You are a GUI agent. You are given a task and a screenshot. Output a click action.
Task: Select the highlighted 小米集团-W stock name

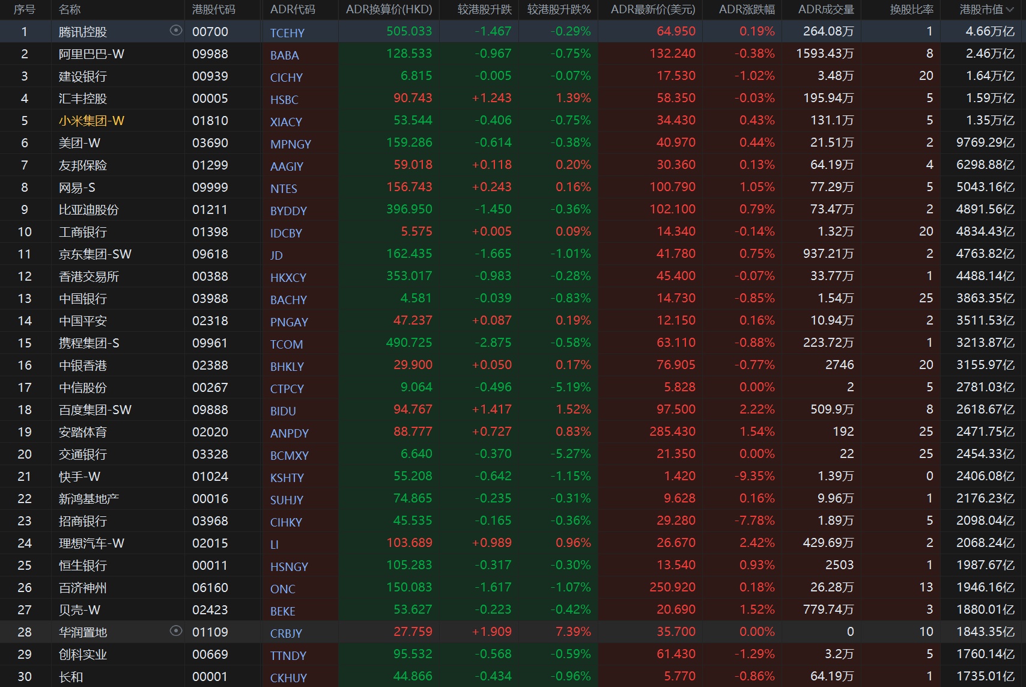pyautogui.click(x=91, y=121)
